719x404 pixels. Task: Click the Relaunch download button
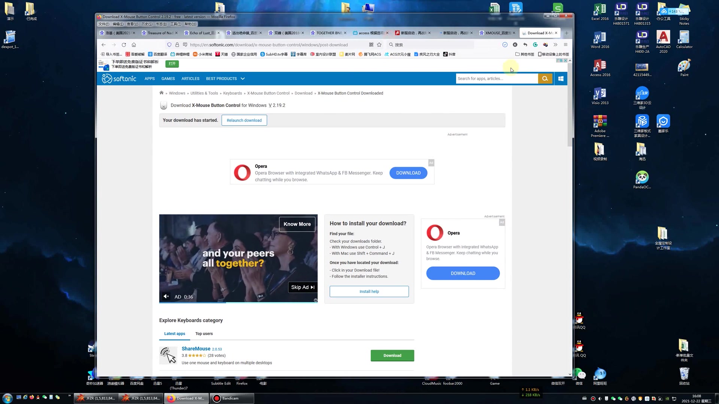(244, 120)
